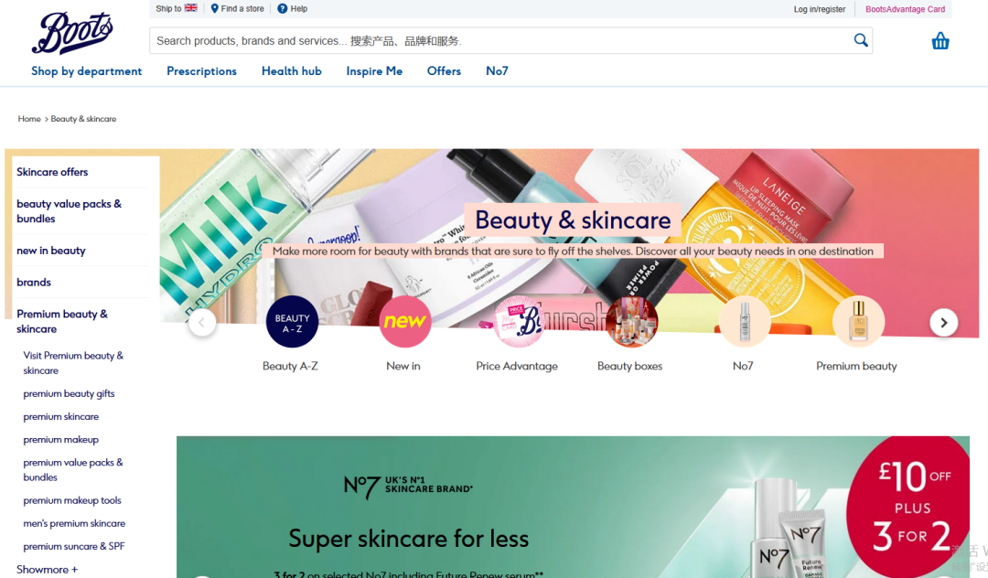Click the search magnifier icon
The height and width of the screenshot is (578, 988).
pos(861,40)
